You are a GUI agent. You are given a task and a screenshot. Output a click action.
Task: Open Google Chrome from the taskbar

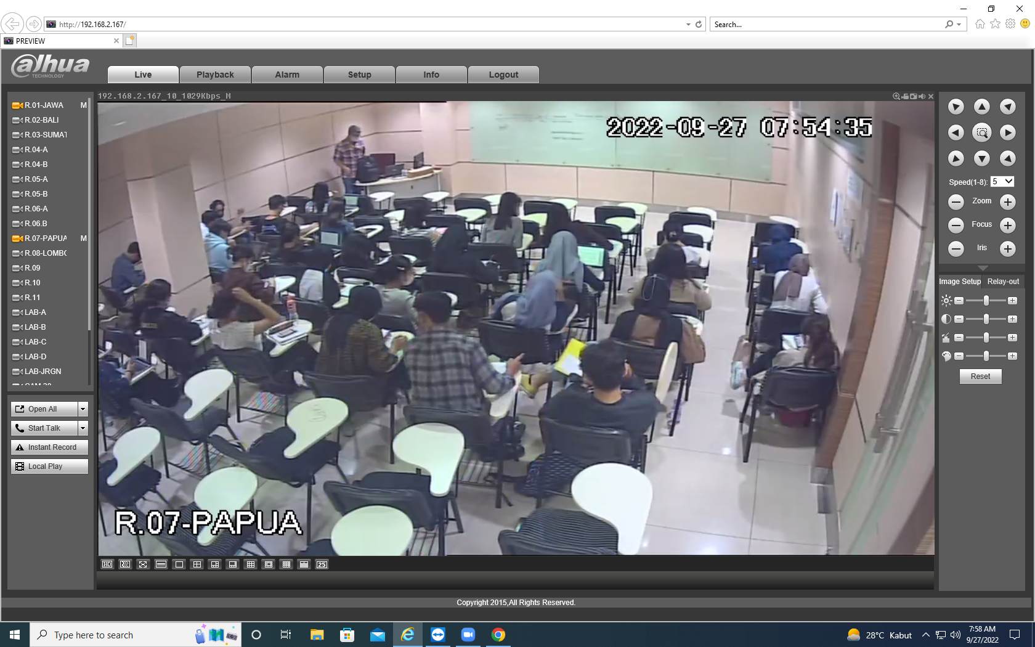pos(498,635)
